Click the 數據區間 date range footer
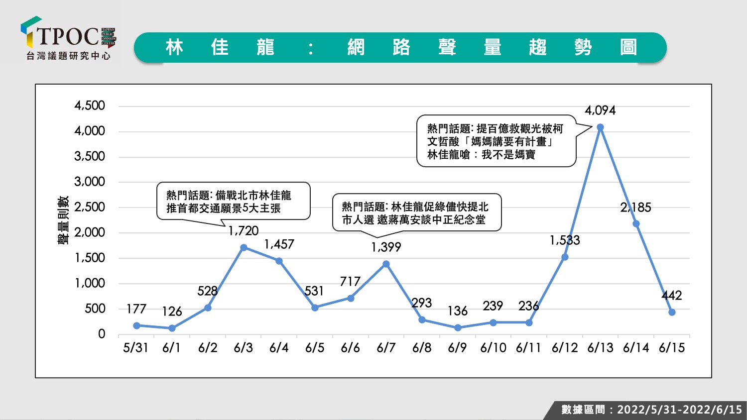The height and width of the screenshot is (420, 747). [x=651, y=410]
